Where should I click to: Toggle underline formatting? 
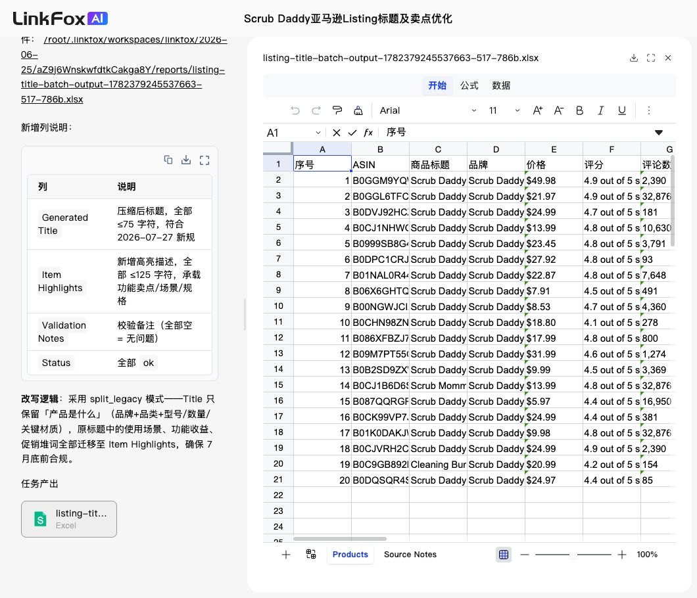tap(622, 110)
